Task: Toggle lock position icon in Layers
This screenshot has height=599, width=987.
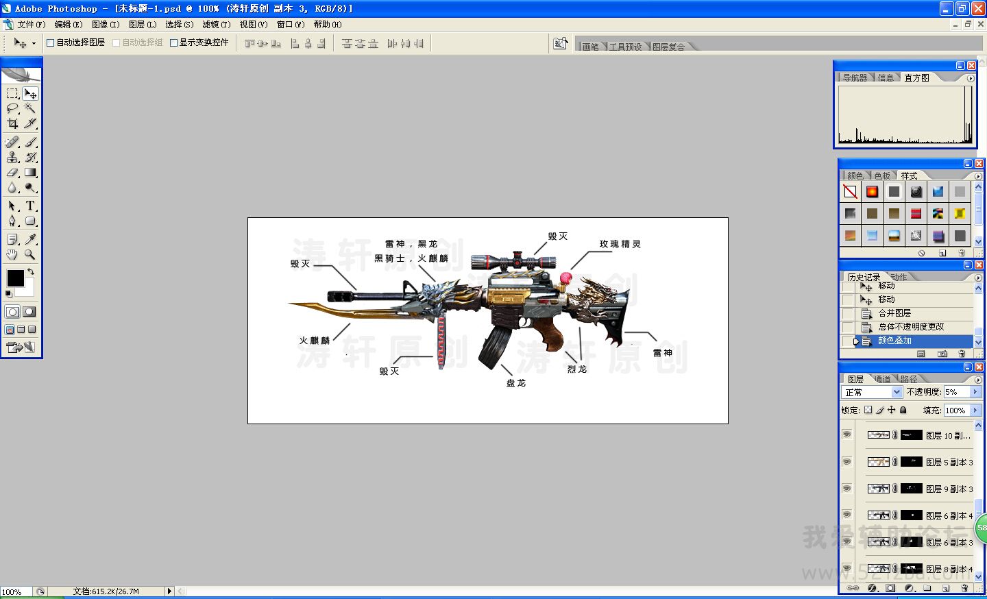Action: tap(892, 410)
